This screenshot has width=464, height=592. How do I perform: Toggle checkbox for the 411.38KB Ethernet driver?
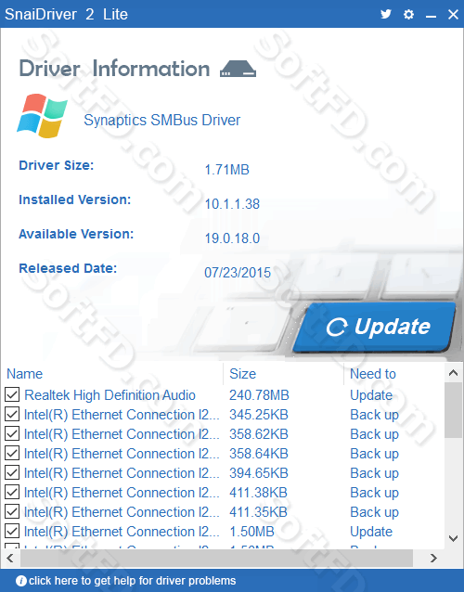click(12, 493)
